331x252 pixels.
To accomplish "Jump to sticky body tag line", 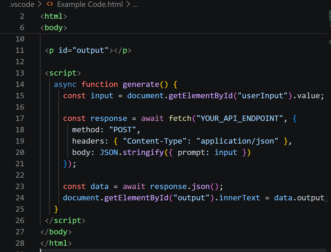I will (54, 27).
